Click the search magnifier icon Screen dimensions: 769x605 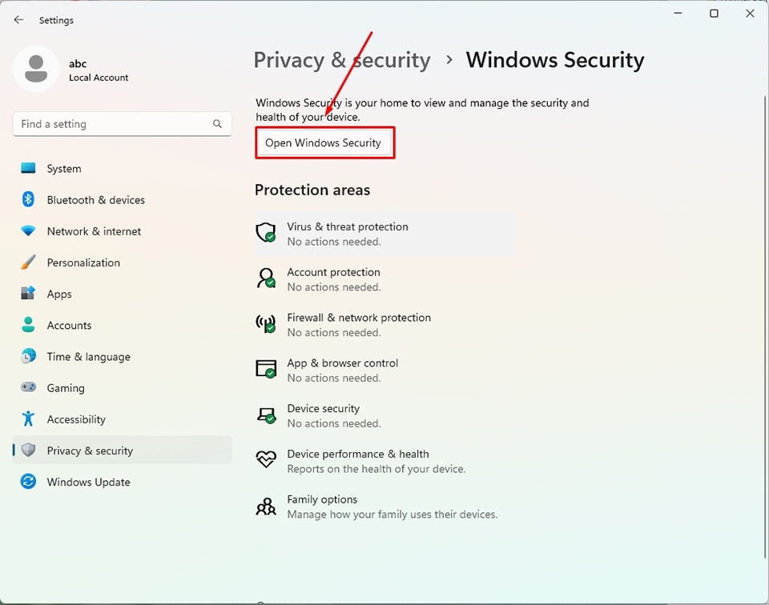[x=217, y=124]
